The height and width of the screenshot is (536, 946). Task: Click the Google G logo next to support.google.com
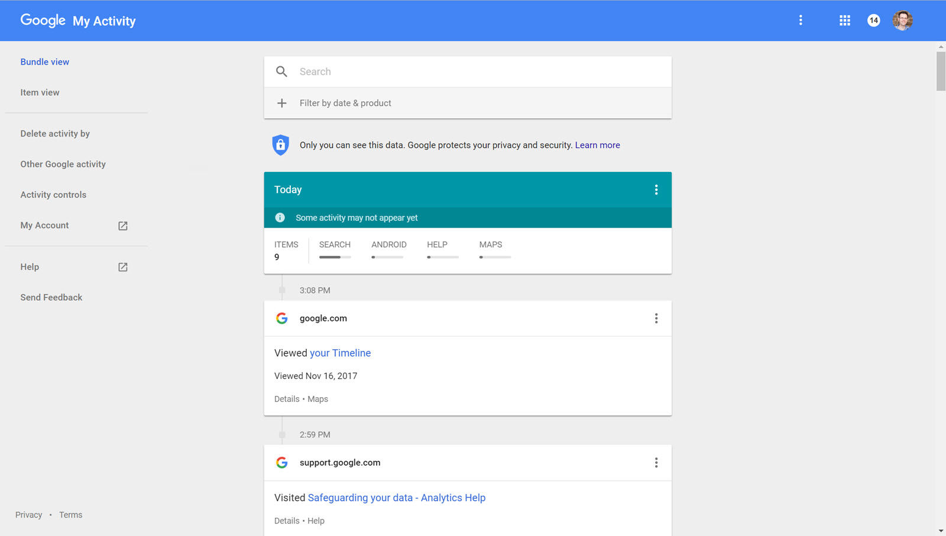coord(282,462)
